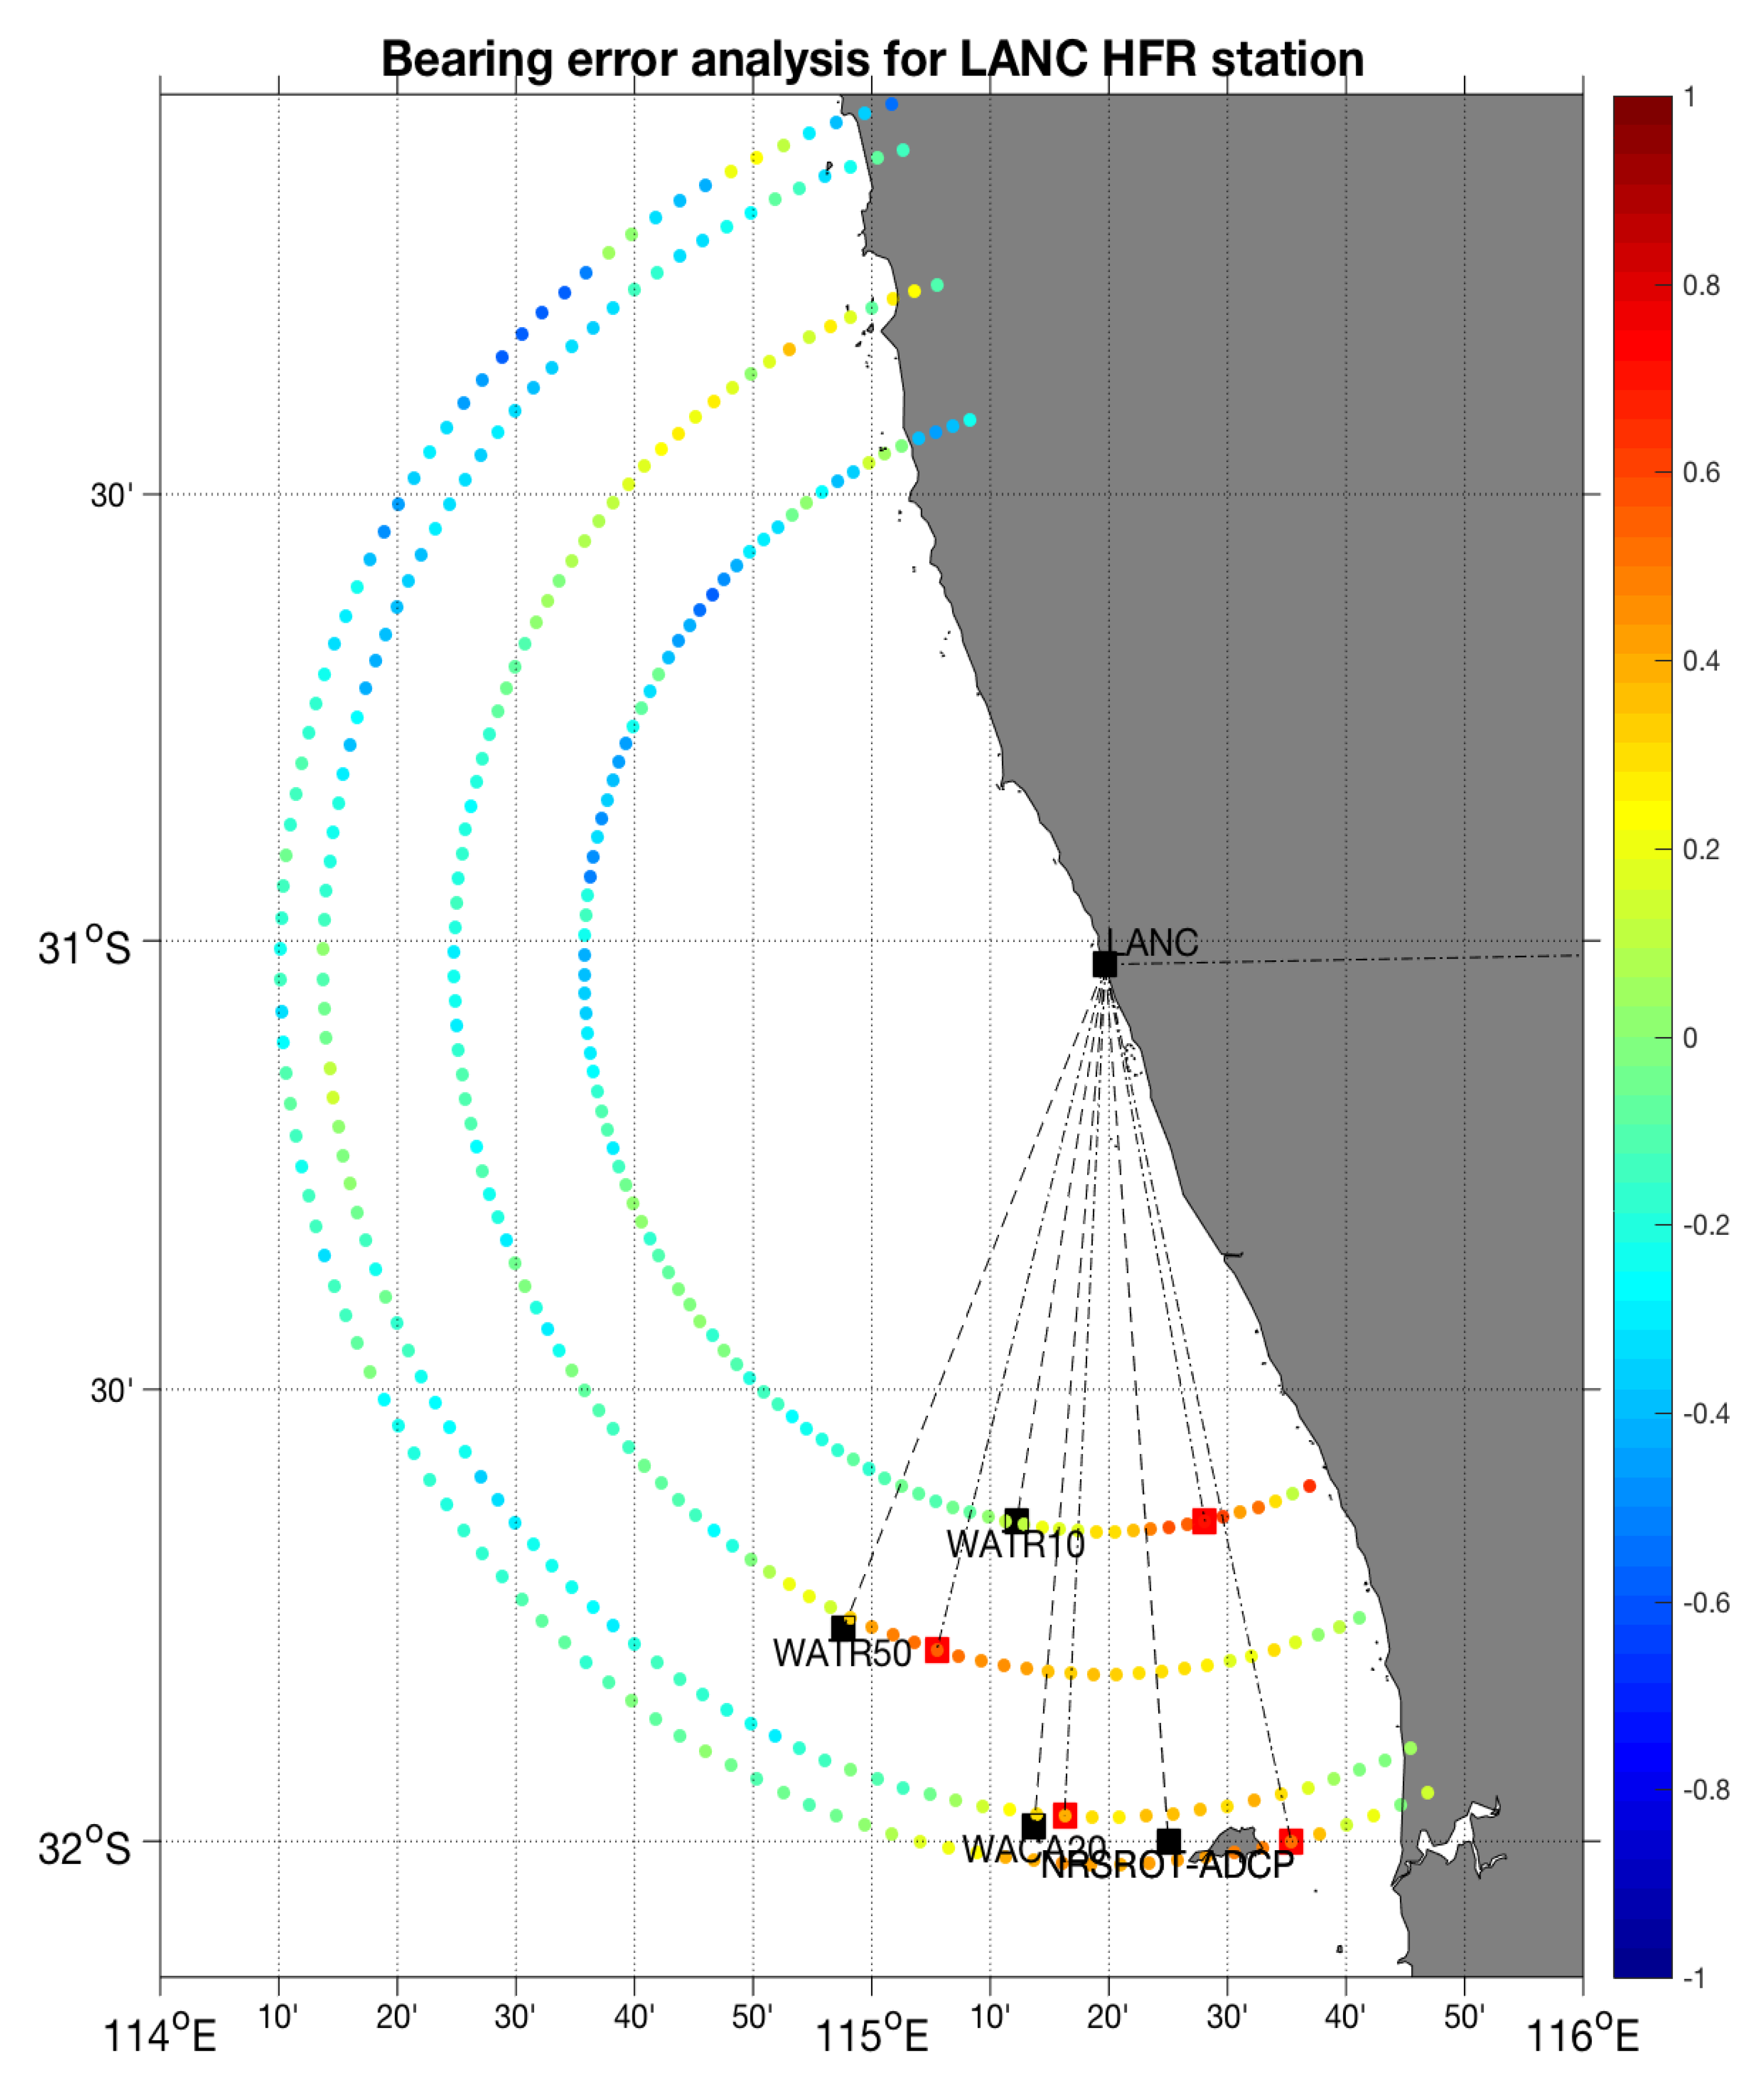
Task: Click the WATR50 black square marker
Action: coord(843,1628)
